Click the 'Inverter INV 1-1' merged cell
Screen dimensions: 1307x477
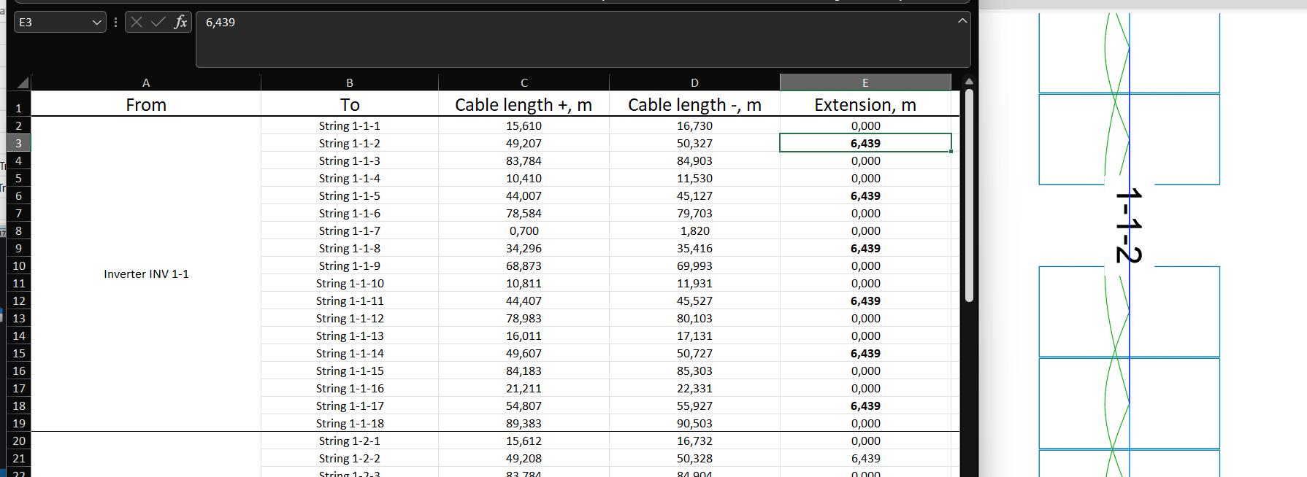point(146,274)
